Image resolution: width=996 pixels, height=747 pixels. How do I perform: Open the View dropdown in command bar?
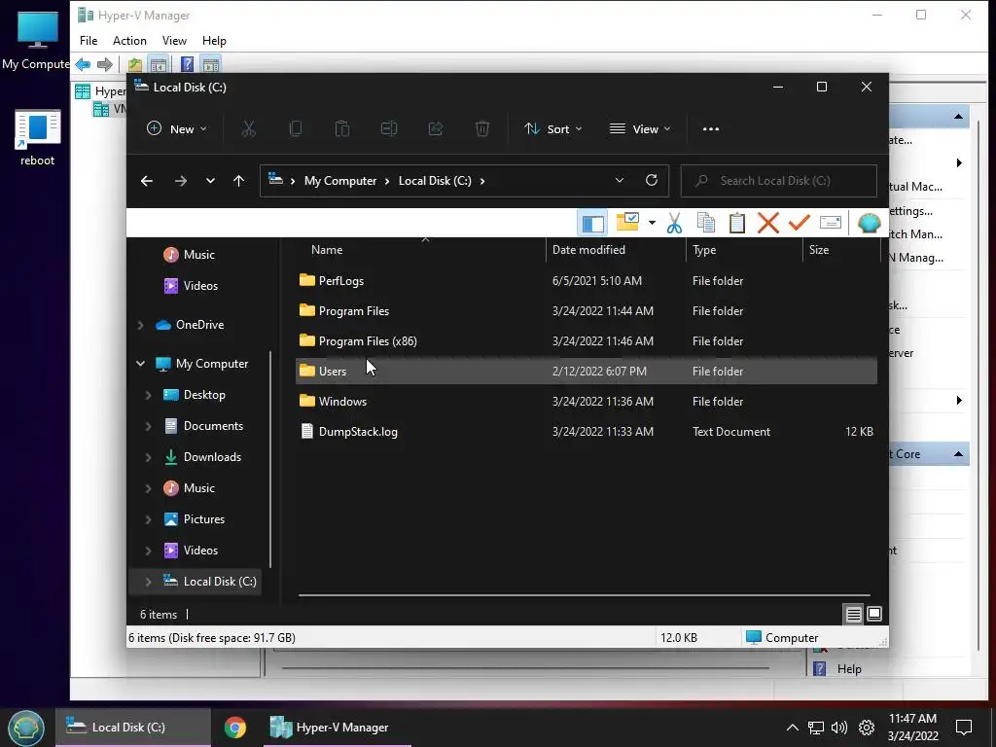tap(640, 129)
